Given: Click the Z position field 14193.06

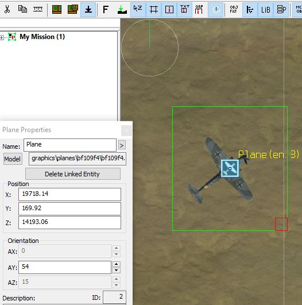Looking at the screenshot, I should click(69, 222).
